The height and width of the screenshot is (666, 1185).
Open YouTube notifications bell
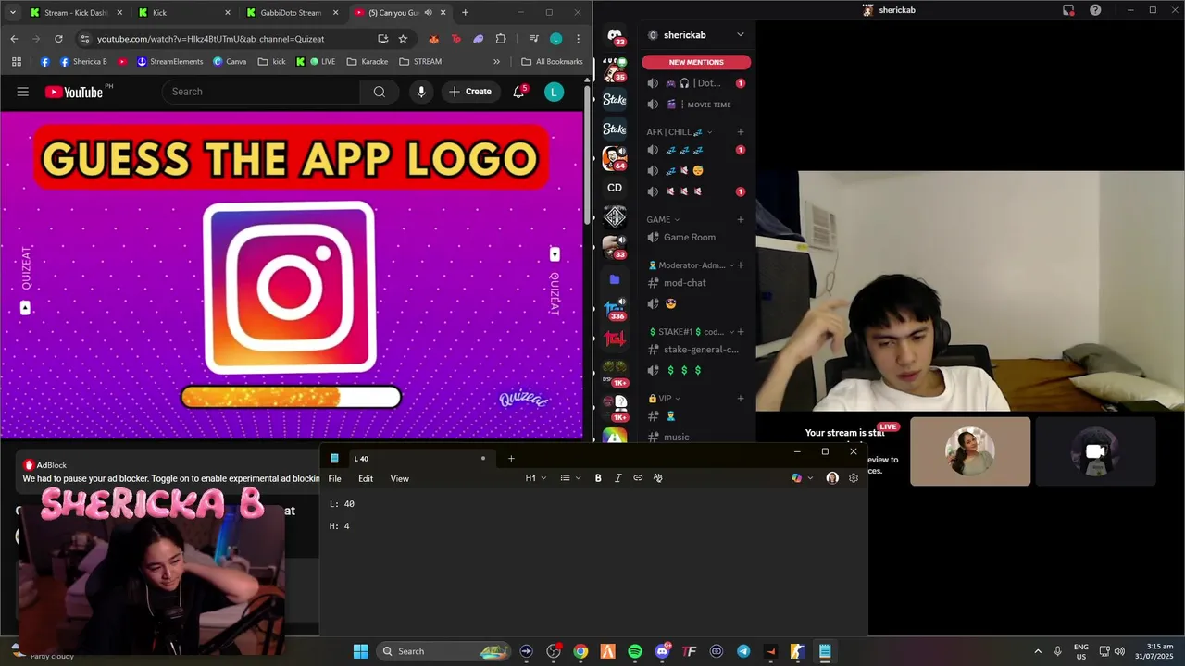(518, 92)
